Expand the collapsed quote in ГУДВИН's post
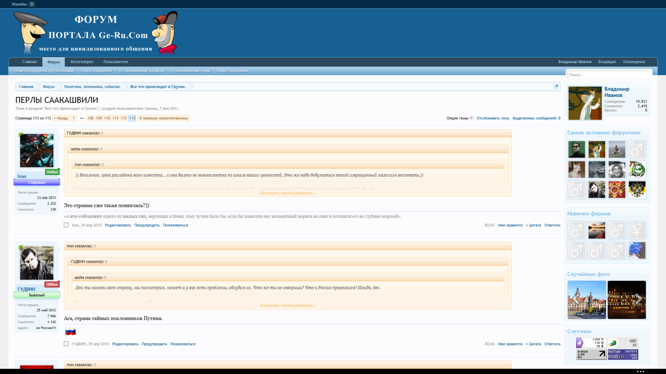666x374 pixels. coord(288,305)
